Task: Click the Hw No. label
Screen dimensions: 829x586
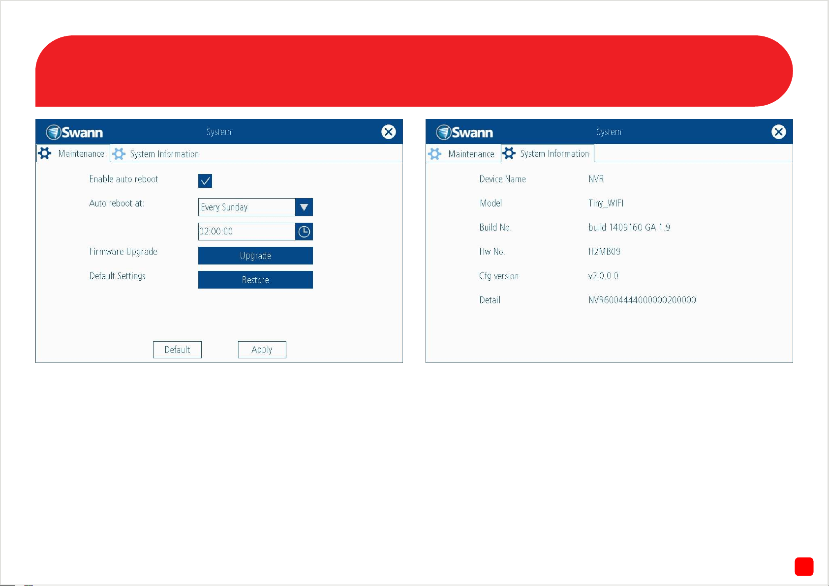Action: pos(492,251)
